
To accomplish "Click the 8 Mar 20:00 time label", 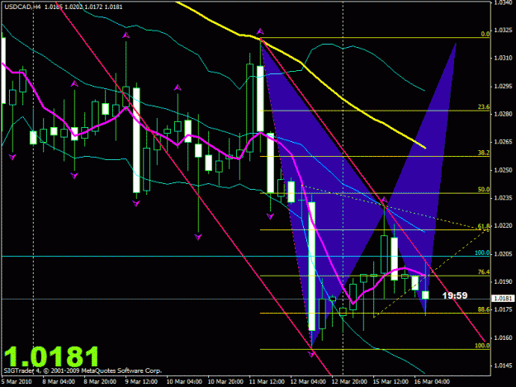I will click(x=100, y=381).
